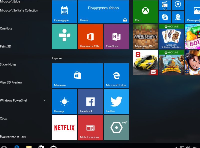200x148 pixels.
Task: Click Windows PowerShell in the app list
Action: [14, 100]
